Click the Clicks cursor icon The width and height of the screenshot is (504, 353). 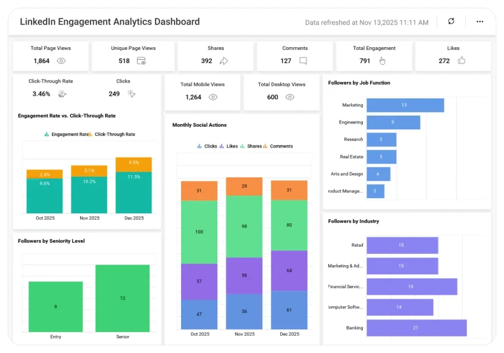(x=131, y=94)
